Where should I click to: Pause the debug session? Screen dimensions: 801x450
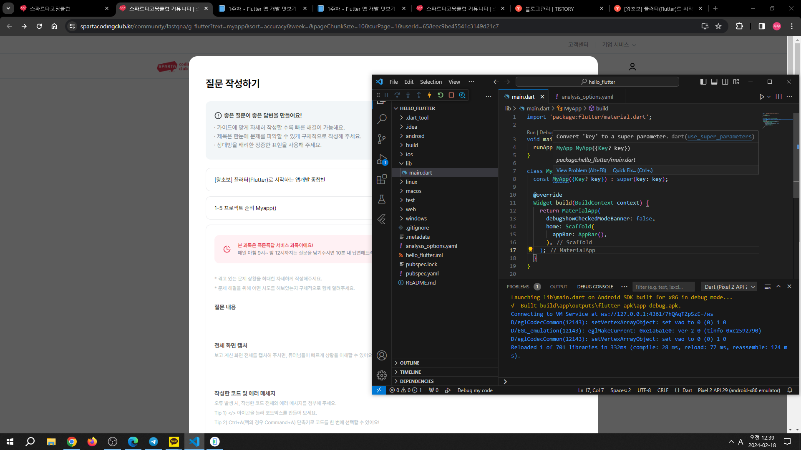tap(386, 95)
